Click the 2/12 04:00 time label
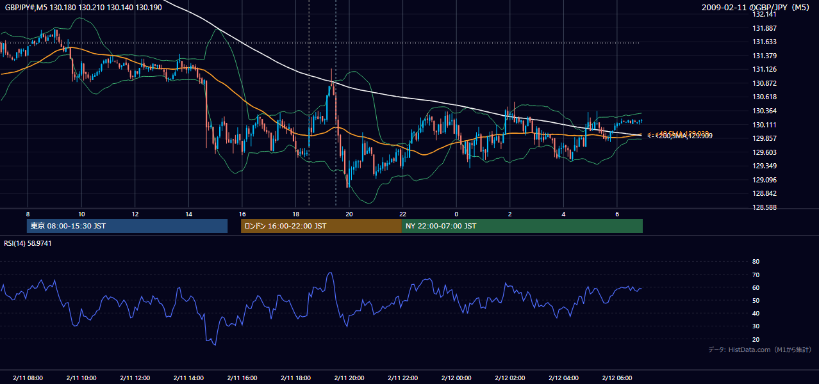This screenshot has height=384, width=819. [x=563, y=378]
